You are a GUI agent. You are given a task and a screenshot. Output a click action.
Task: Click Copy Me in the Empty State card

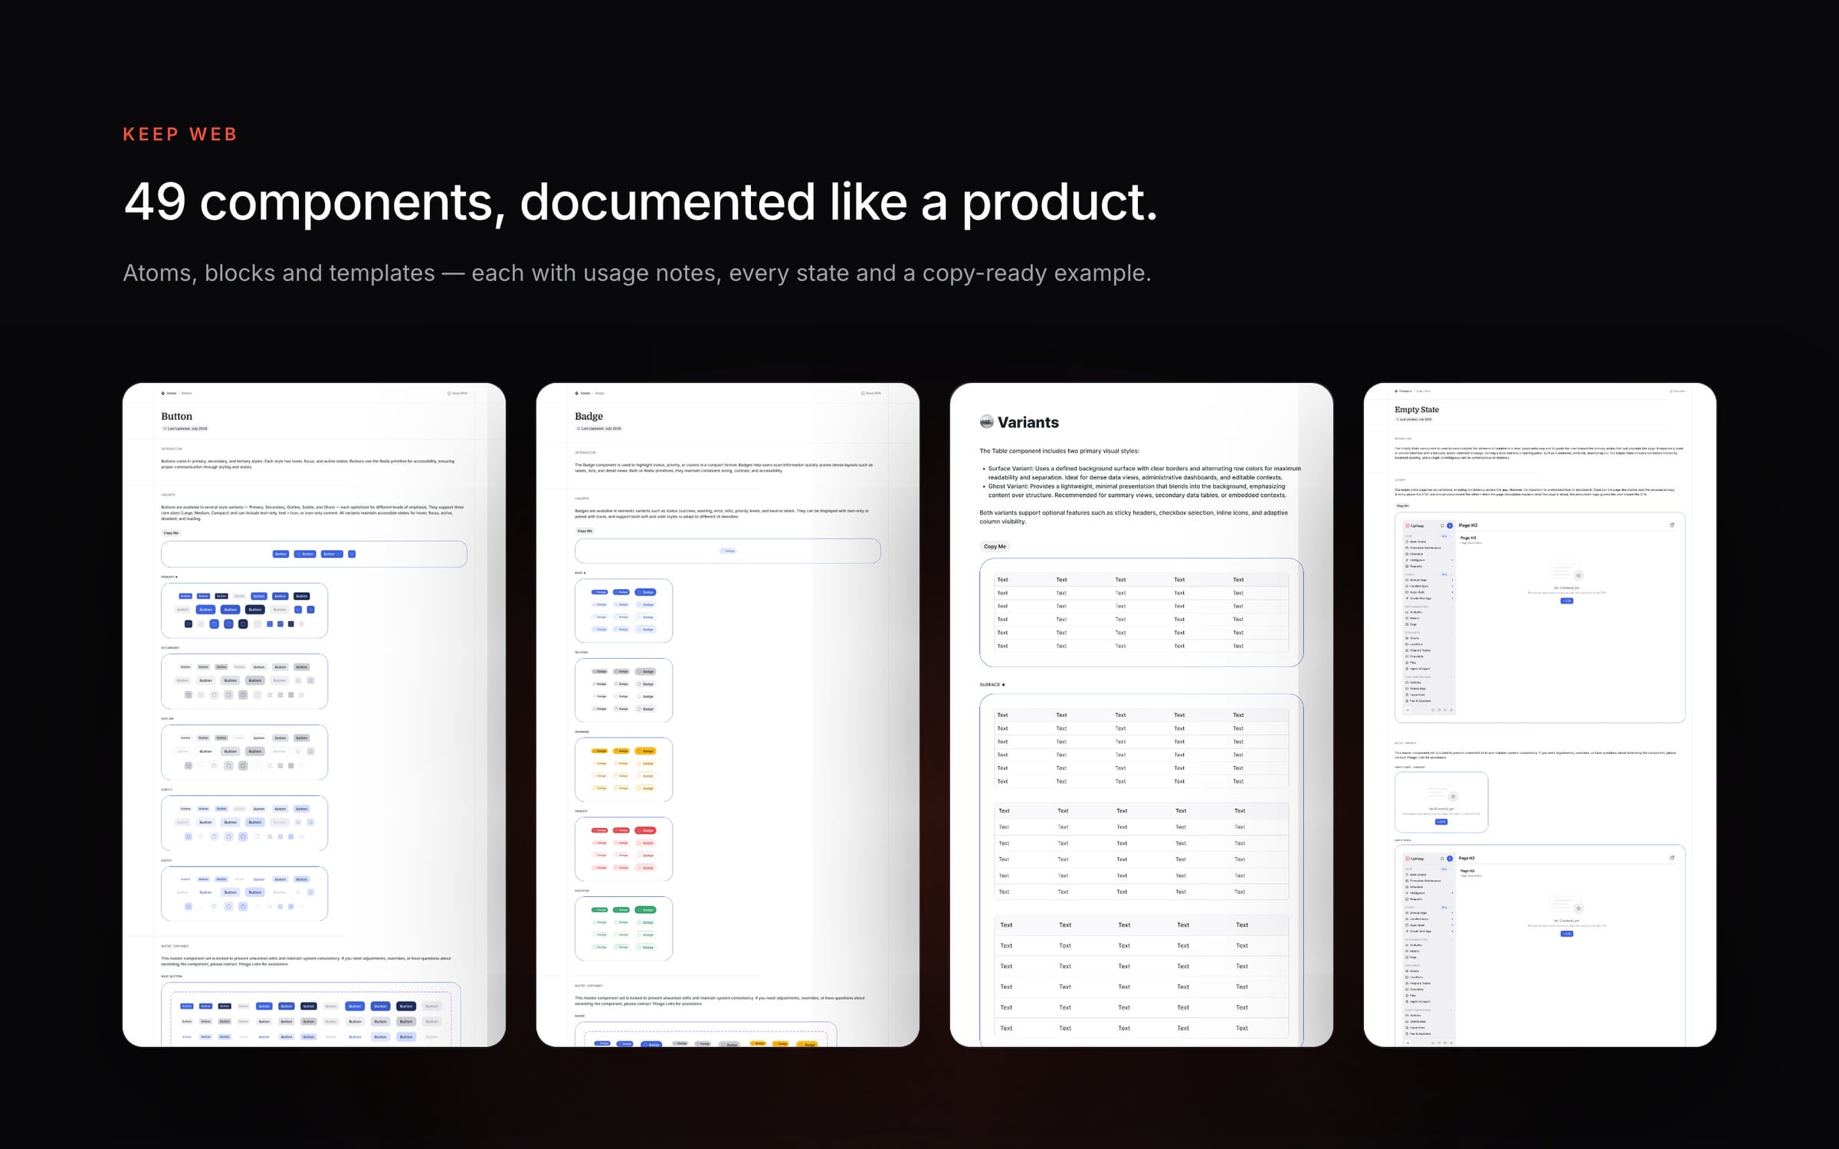pos(1402,506)
